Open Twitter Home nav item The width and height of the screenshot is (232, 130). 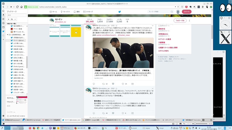pos(53,12)
